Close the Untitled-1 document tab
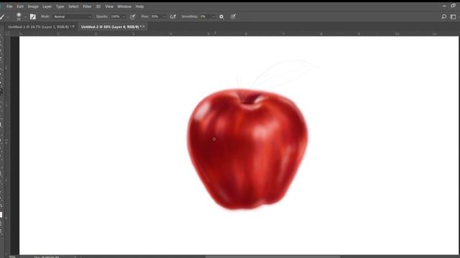Image resolution: width=460 pixels, height=258 pixels. [73, 27]
